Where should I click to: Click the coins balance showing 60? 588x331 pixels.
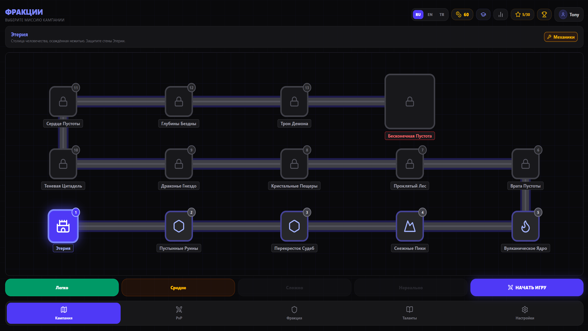(x=462, y=14)
